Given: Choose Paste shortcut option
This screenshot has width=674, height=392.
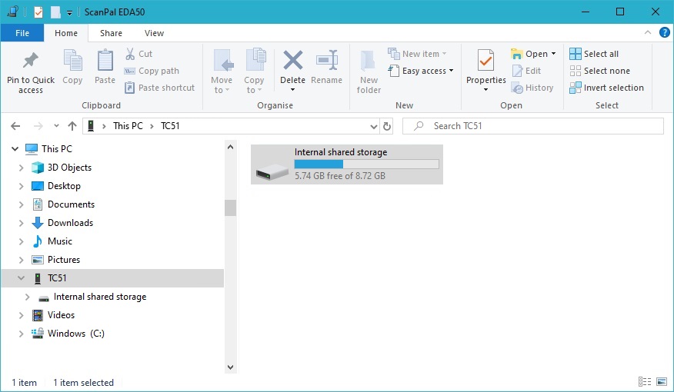Looking at the screenshot, I should click(x=159, y=88).
